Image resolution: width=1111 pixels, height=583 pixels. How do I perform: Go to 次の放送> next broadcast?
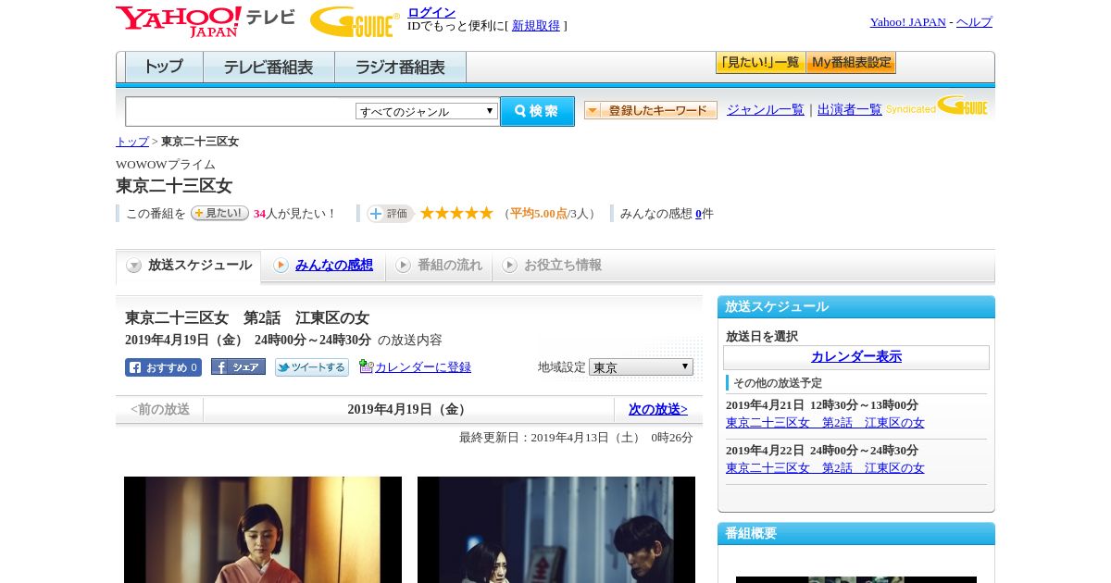click(658, 409)
